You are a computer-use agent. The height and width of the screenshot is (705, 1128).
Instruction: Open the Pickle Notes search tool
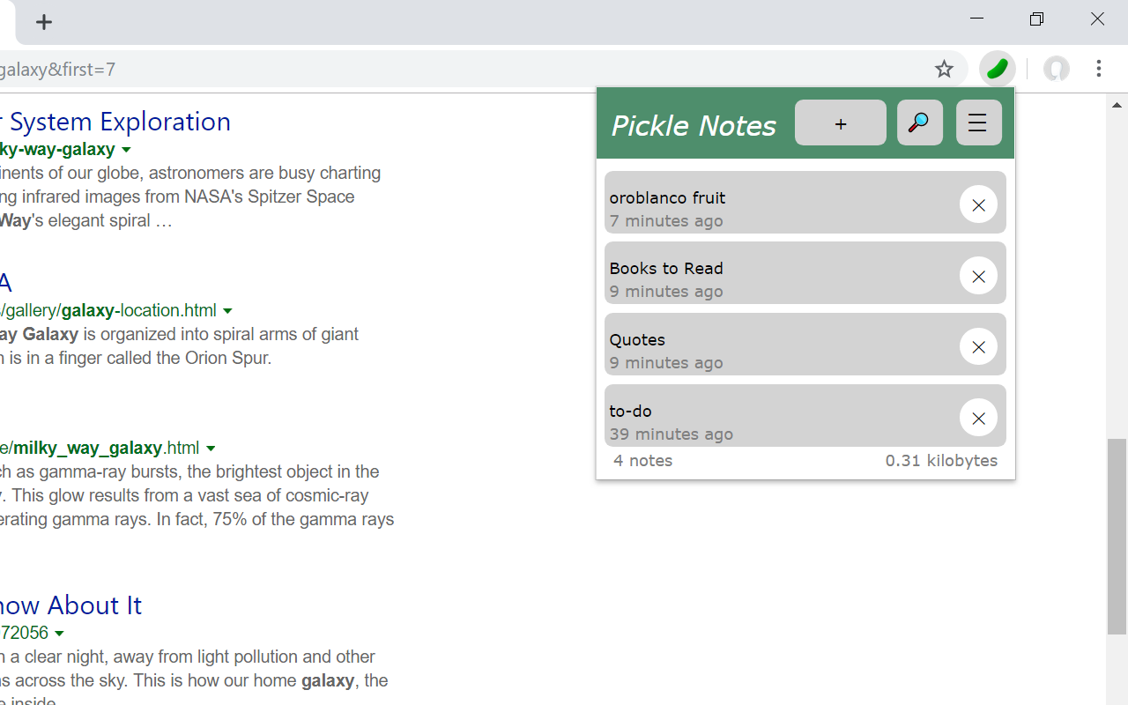point(919,122)
